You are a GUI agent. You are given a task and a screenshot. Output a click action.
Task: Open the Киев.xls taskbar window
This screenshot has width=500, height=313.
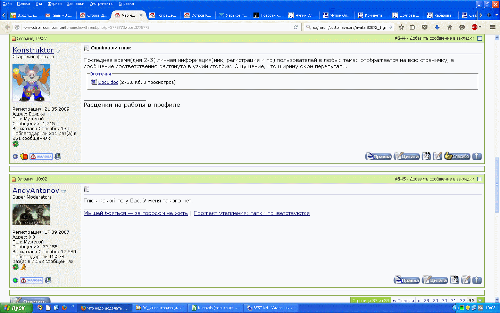click(215, 308)
